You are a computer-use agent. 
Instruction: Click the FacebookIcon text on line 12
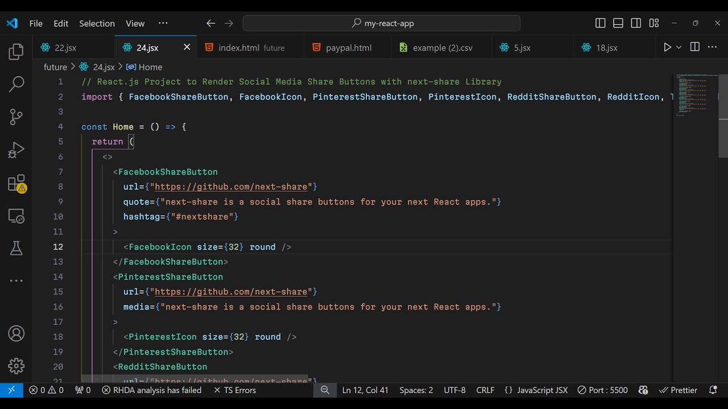pyautogui.click(x=160, y=247)
